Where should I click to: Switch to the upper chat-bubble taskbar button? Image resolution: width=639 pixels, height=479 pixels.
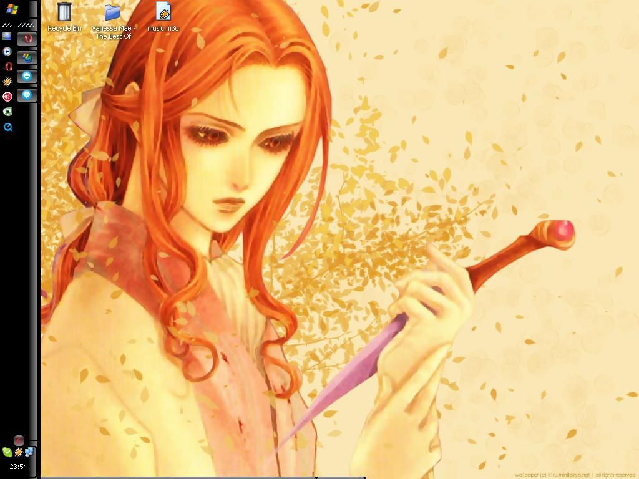27,77
